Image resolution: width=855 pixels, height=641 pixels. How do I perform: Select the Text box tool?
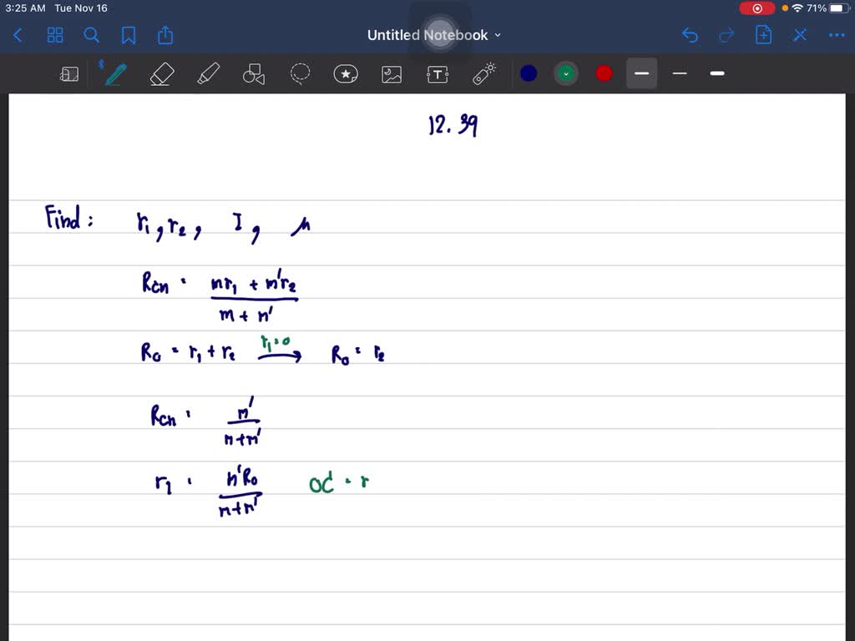point(438,73)
